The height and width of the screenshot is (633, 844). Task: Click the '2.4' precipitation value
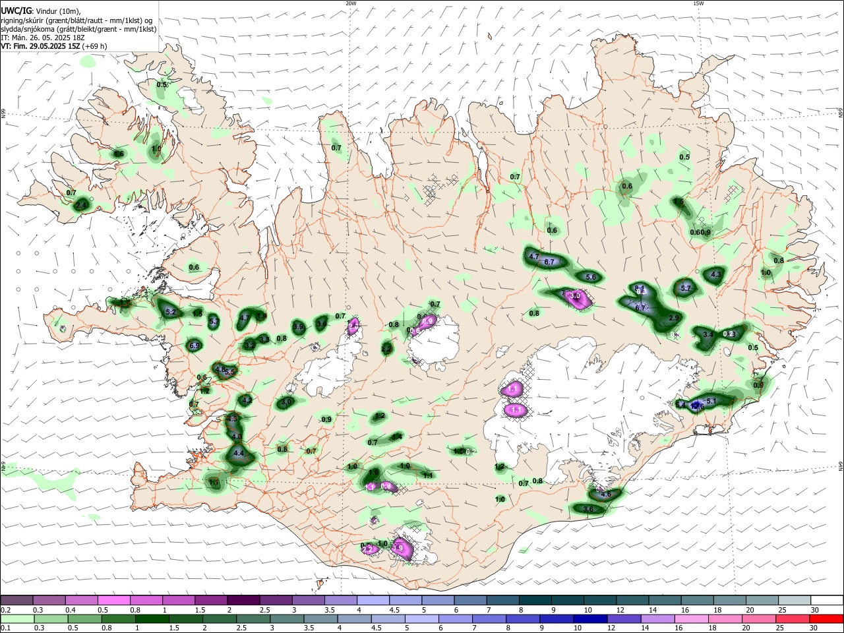[x=81, y=206]
